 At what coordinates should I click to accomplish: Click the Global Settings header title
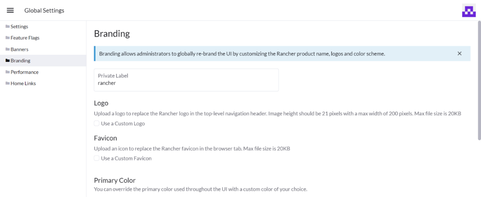pos(44,11)
